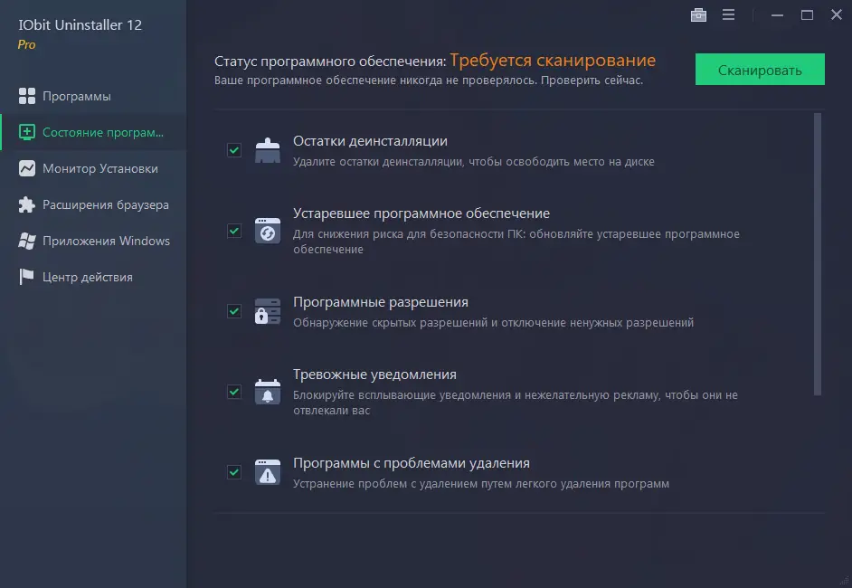Click the lock icon for Программные разрешения
The image size is (852, 588).
(267, 311)
